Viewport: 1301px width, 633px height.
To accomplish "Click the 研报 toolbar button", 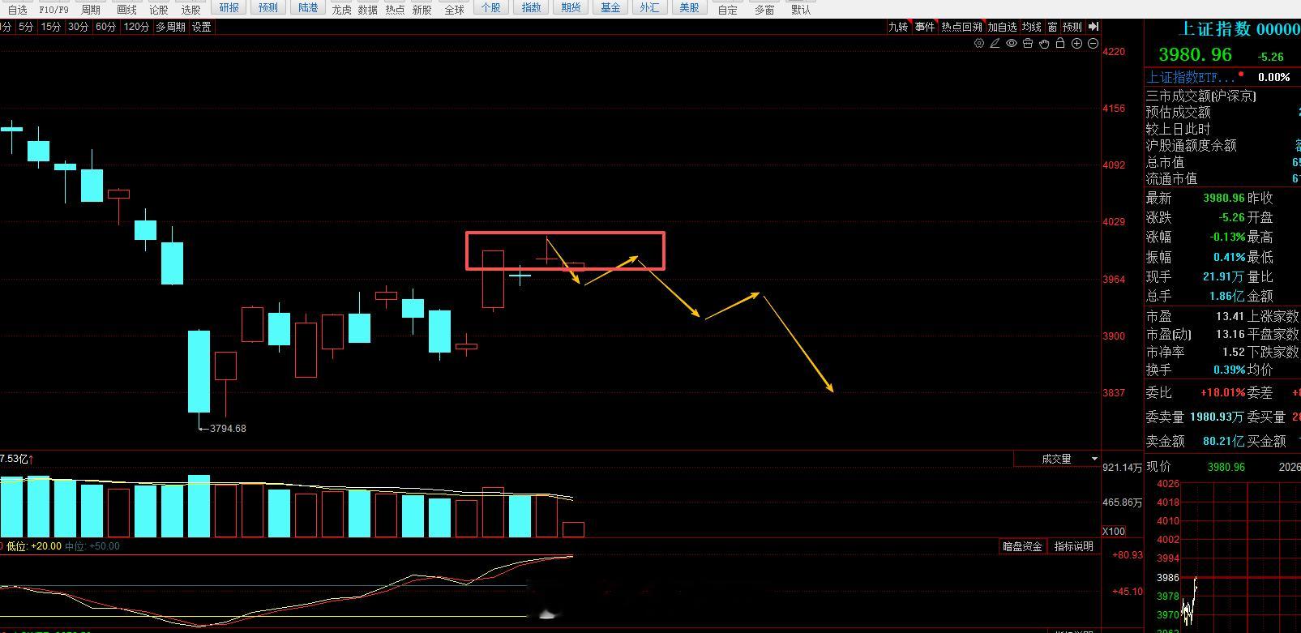I will click(x=229, y=8).
